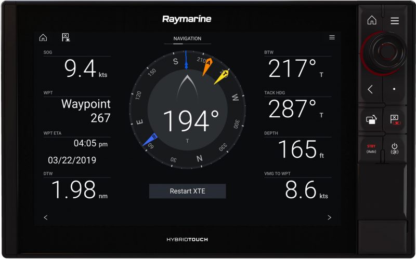The width and height of the screenshot is (416, 259).
Task: Click the Restart XTE button
Action: 187,191
